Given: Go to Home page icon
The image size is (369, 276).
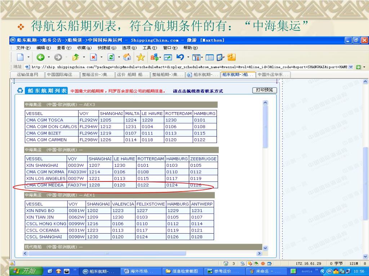Looking at the screenshot, I should coord(127,57).
